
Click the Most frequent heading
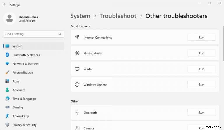tap(80, 26)
